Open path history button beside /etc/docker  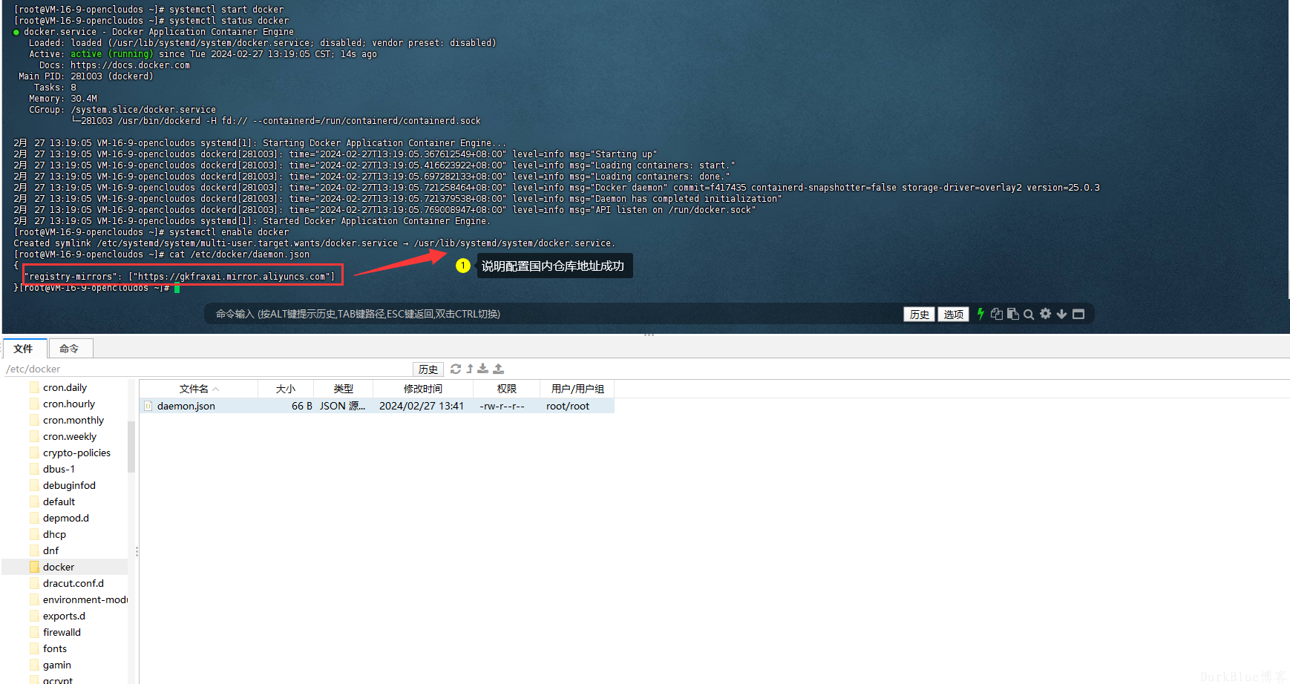[428, 369]
